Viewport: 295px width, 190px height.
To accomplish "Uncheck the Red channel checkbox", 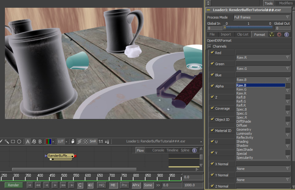I will pyautogui.click(x=212, y=53).
